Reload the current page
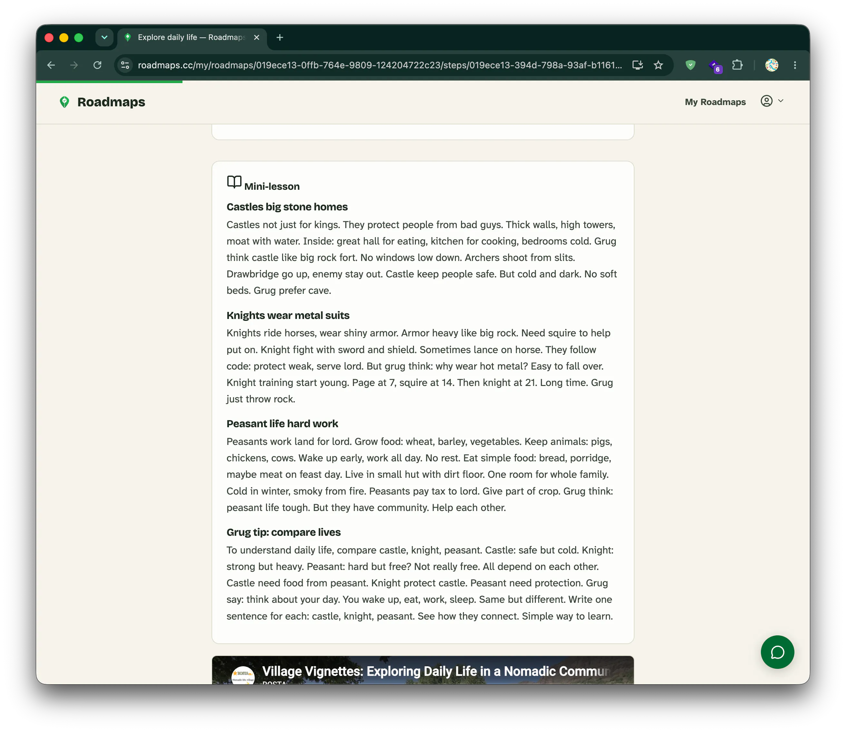 tap(97, 65)
